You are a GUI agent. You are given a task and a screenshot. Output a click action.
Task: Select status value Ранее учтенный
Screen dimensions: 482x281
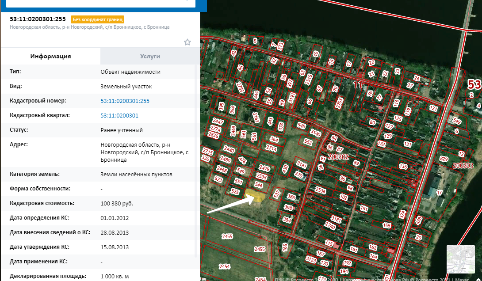pyautogui.click(x=122, y=130)
